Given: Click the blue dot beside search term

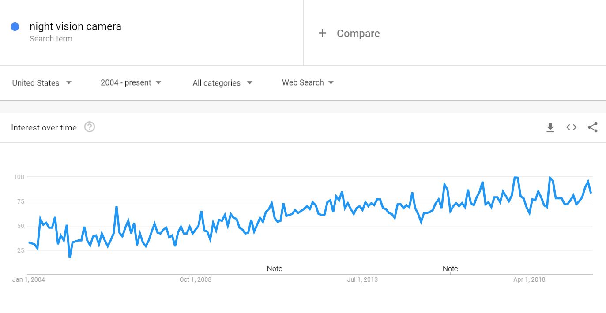Looking at the screenshot, I should [x=15, y=27].
